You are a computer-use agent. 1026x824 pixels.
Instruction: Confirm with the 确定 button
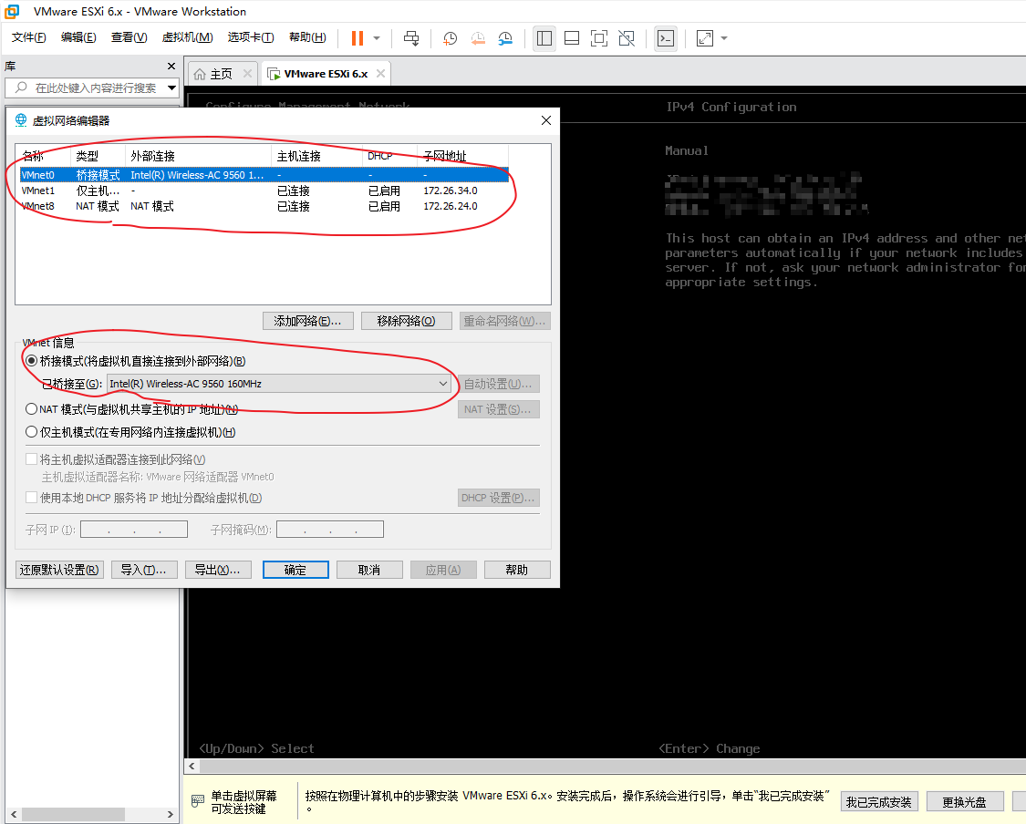pyautogui.click(x=295, y=570)
